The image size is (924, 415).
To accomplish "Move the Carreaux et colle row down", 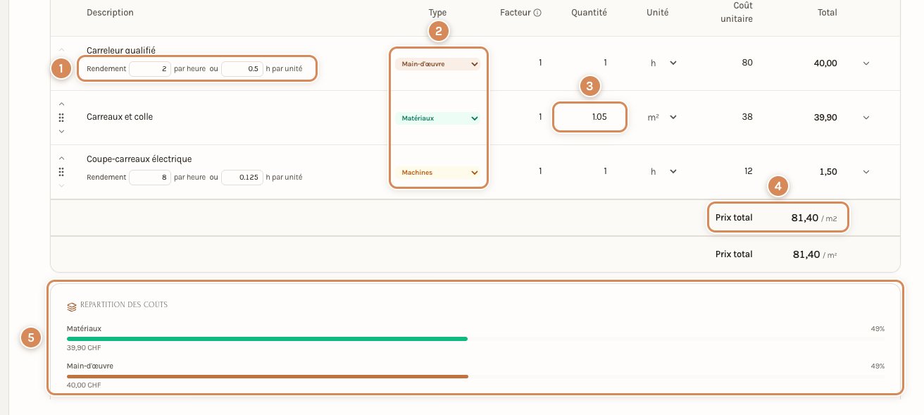I will (x=61, y=131).
